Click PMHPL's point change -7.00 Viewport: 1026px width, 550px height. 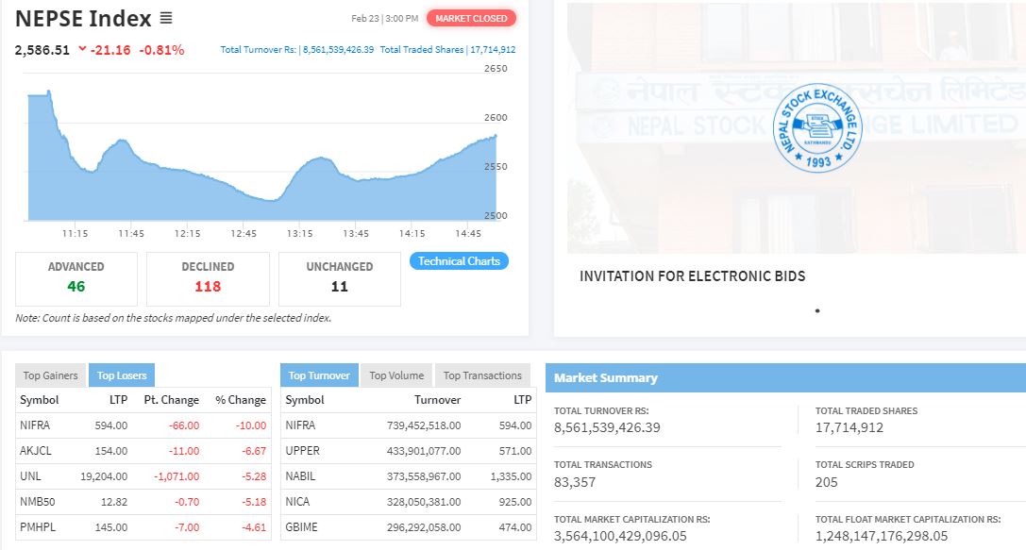coord(187,527)
